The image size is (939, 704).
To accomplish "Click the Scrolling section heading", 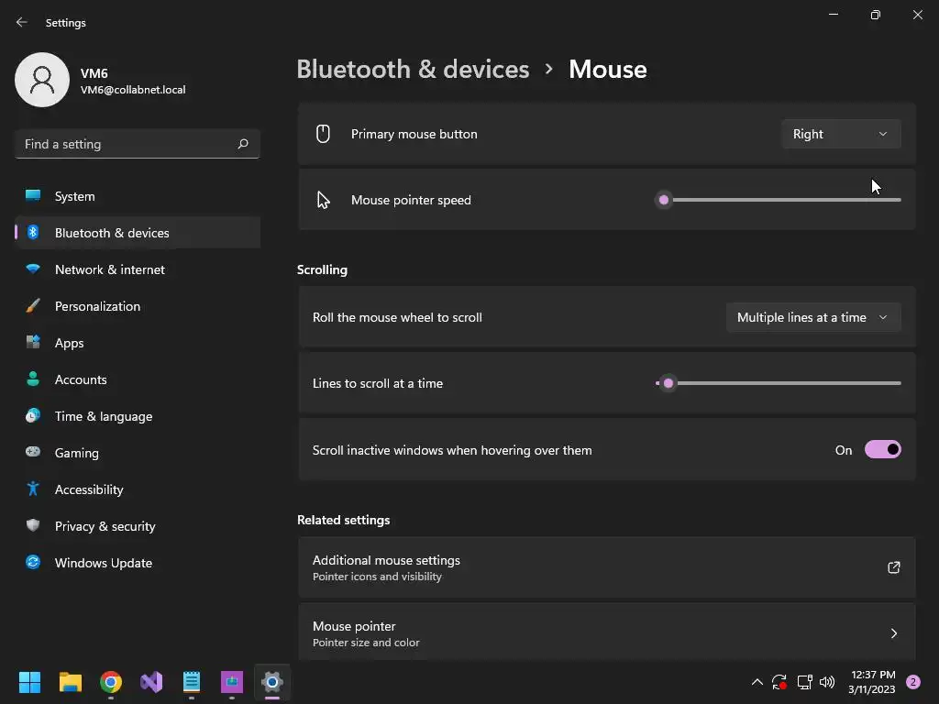I will pyautogui.click(x=322, y=269).
